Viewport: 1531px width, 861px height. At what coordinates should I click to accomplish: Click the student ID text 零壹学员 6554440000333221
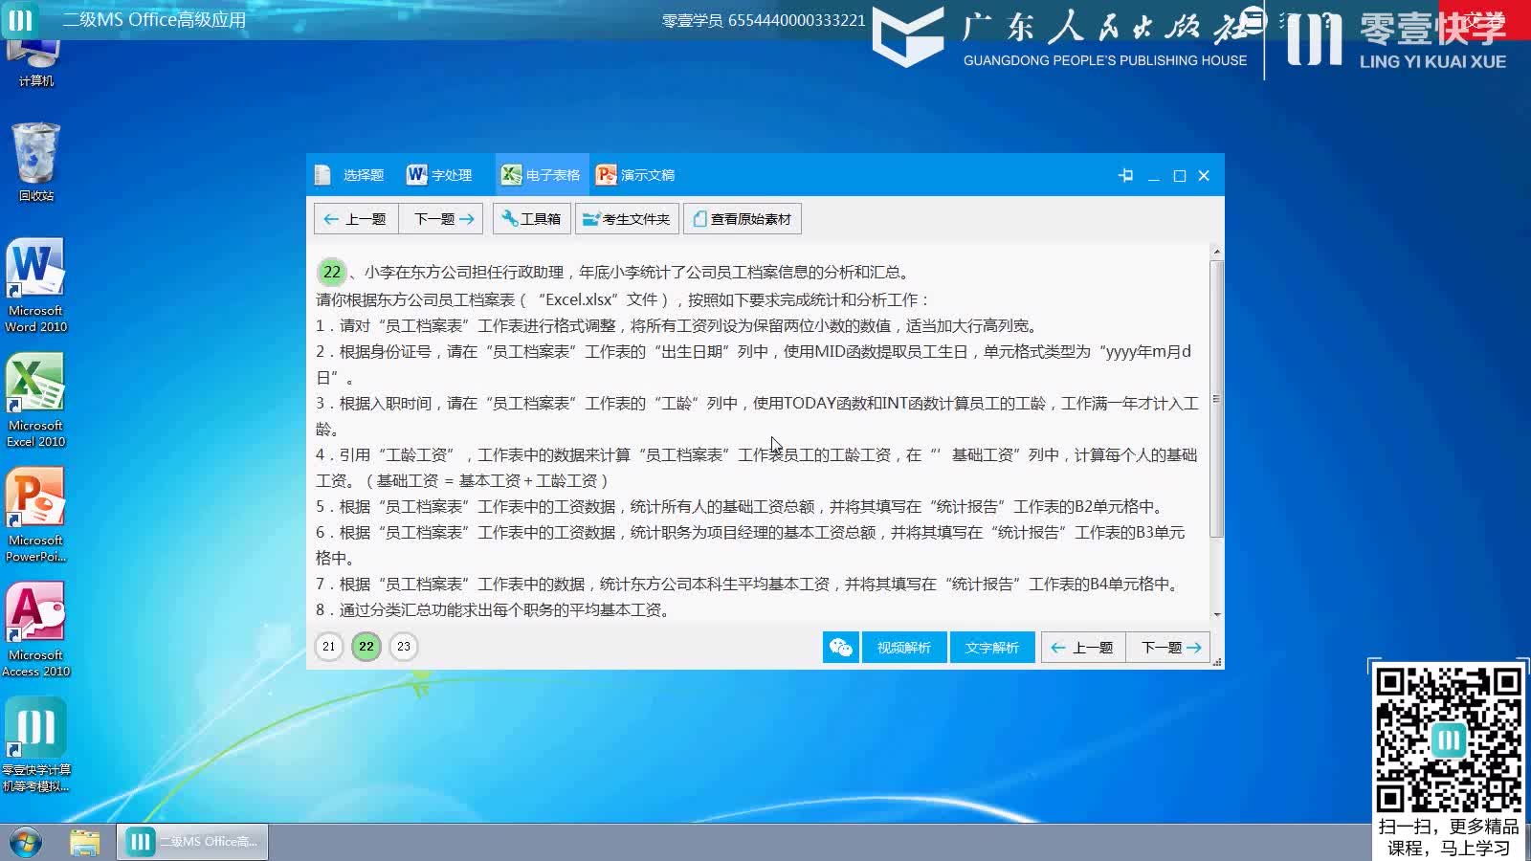pyautogui.click(x=764, y=20)
